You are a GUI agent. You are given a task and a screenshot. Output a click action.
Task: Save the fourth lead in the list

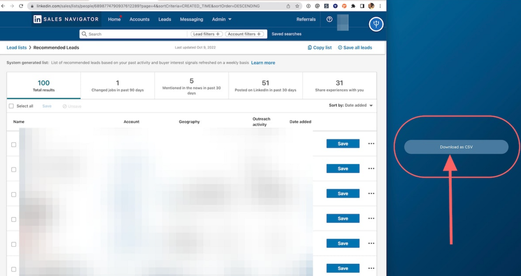[343, 218]
